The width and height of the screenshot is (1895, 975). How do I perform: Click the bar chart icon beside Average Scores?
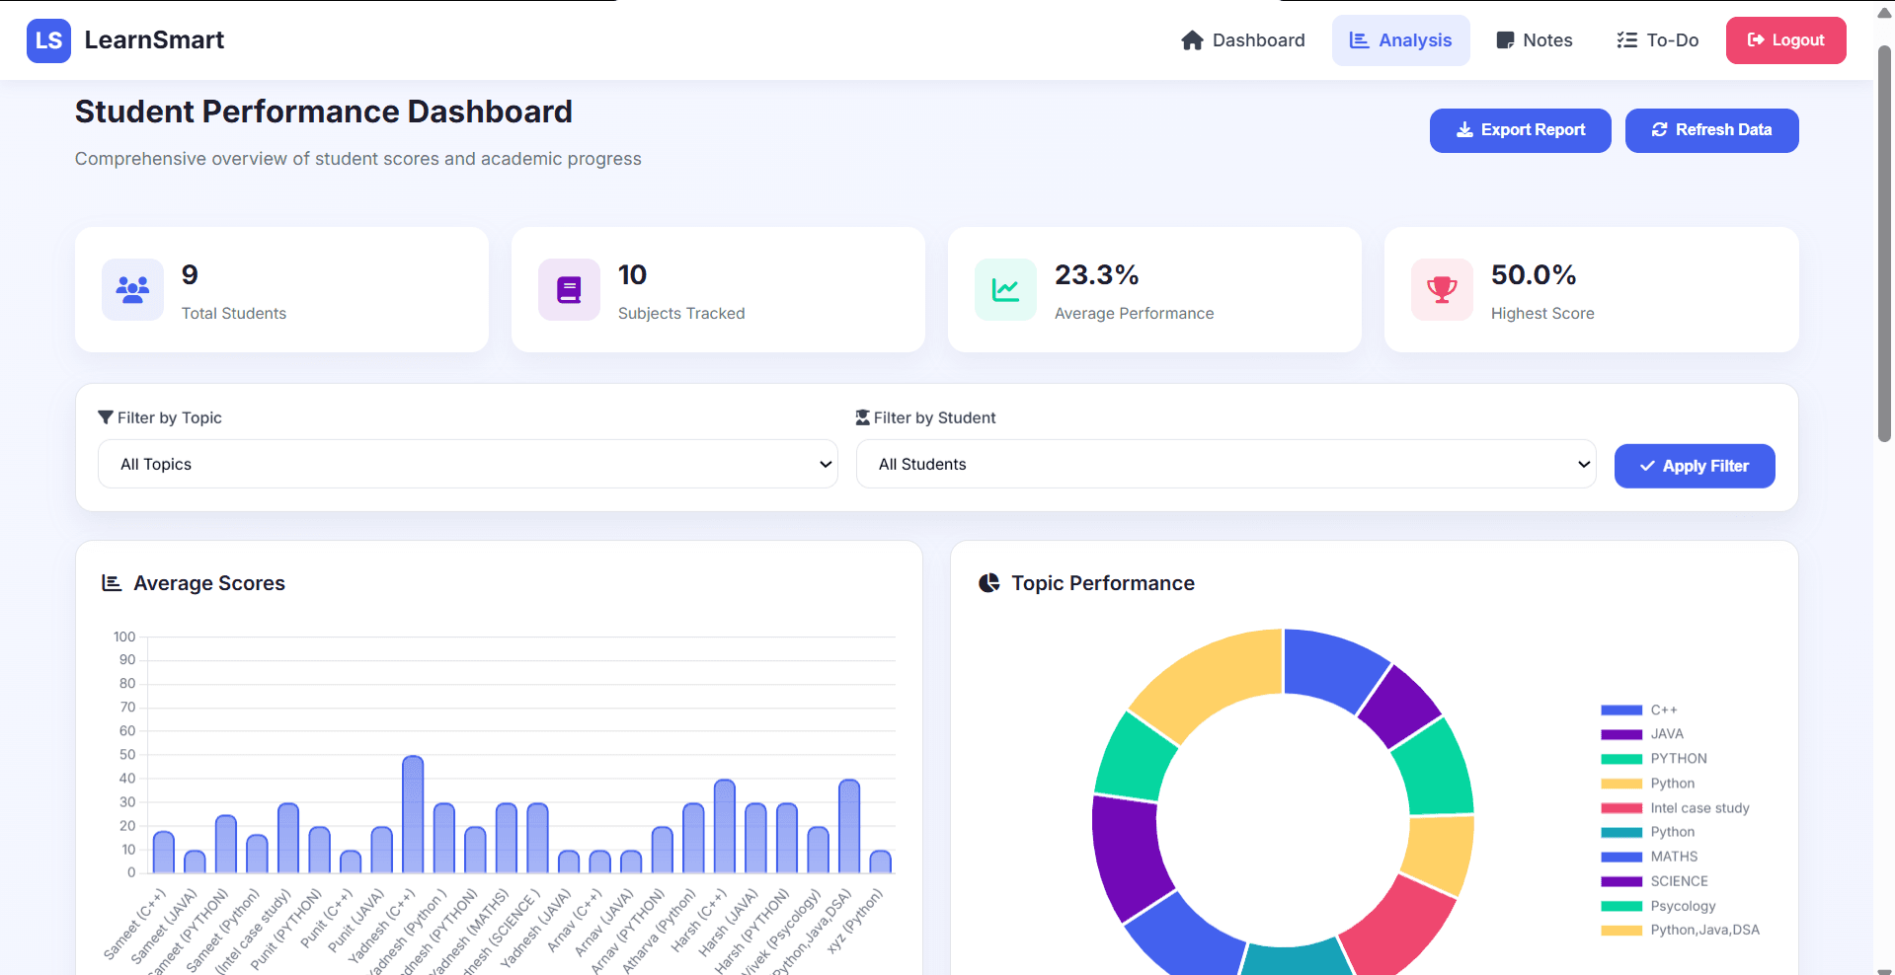(x=112, y=583)
